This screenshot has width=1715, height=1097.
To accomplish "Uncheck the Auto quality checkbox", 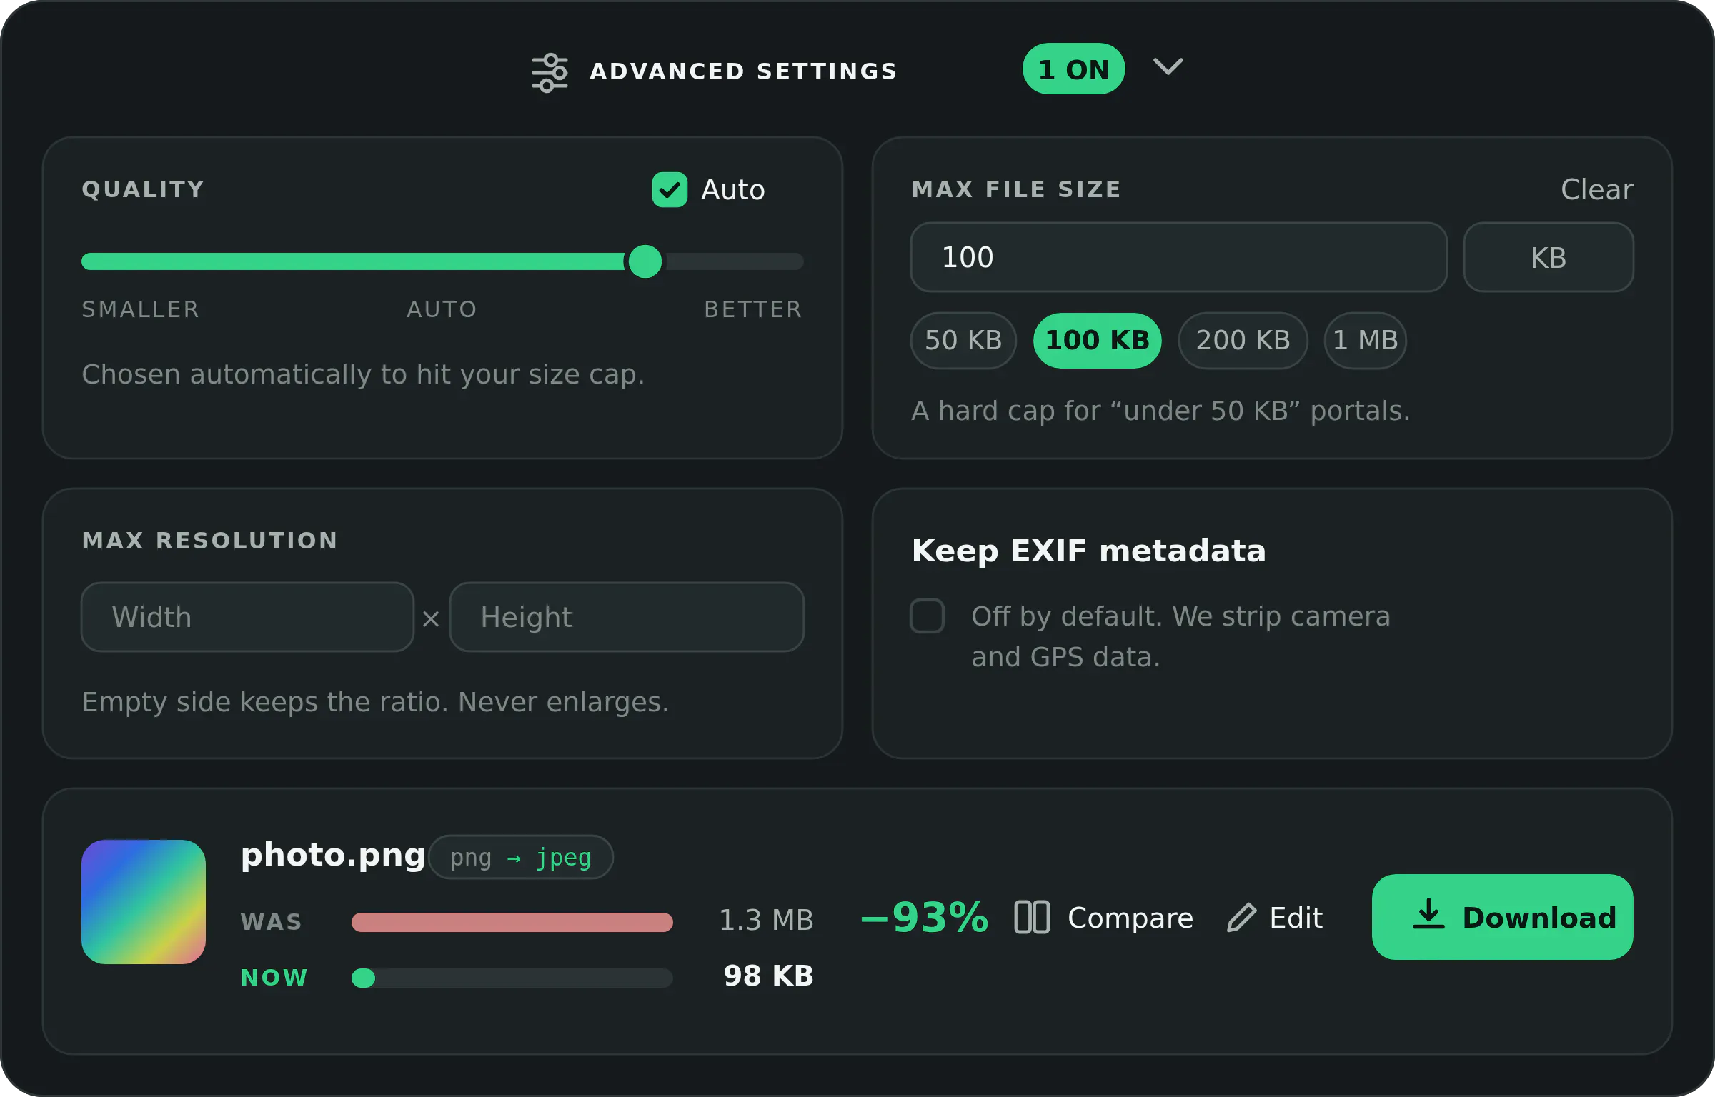I will click(x=670, y=189).
